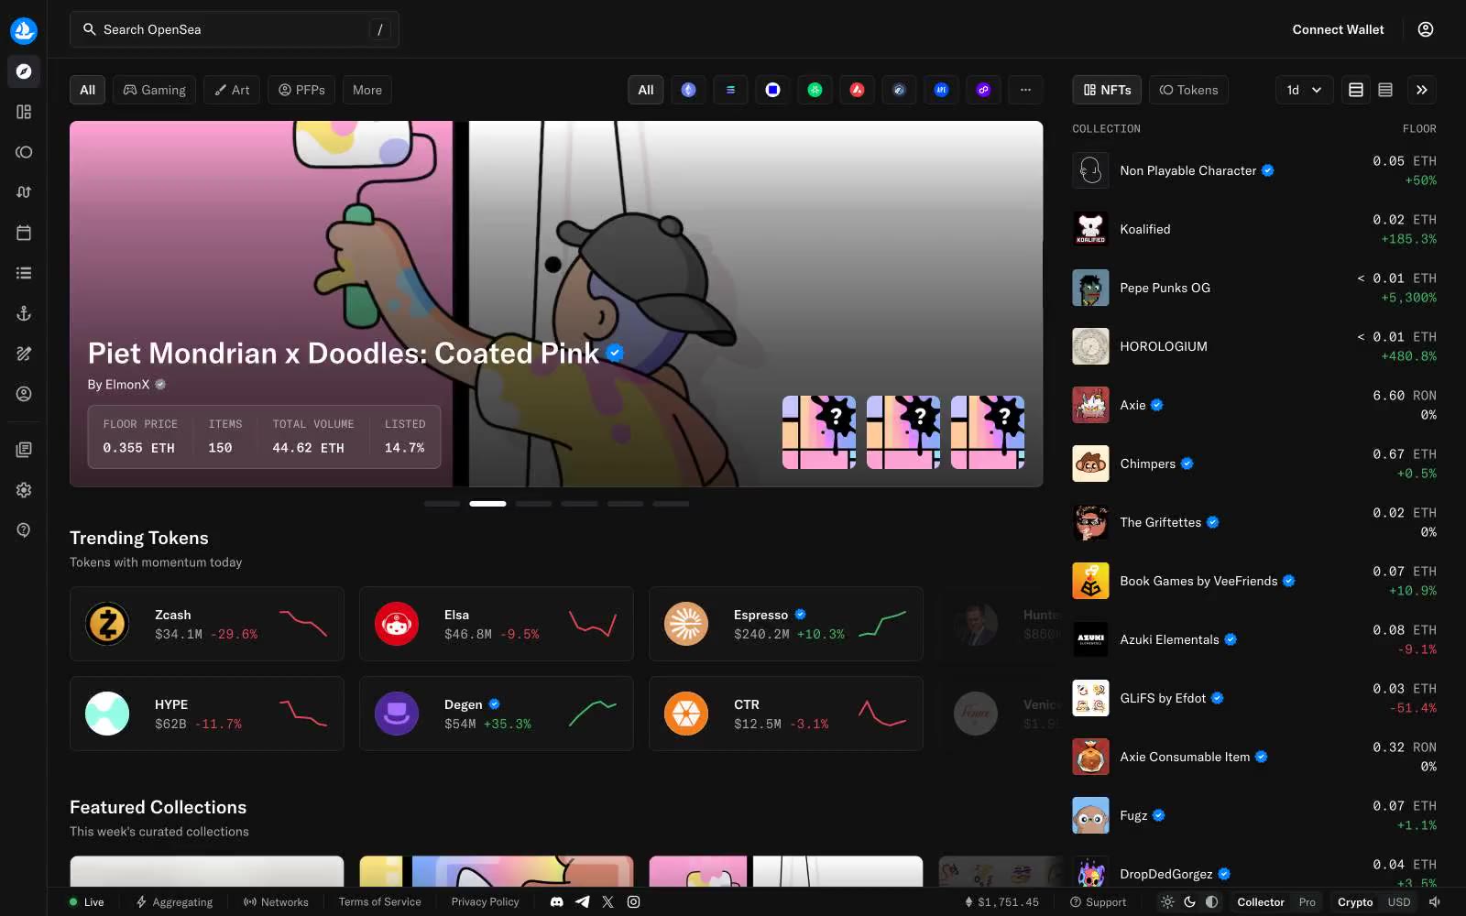This screenshot has width=1466, height=916.
Task: Select the third carousel slide indicator
Action: click(x=533, y=504)
